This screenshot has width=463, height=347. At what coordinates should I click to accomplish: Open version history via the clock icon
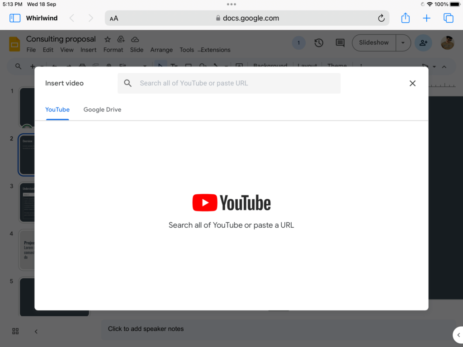319,42
